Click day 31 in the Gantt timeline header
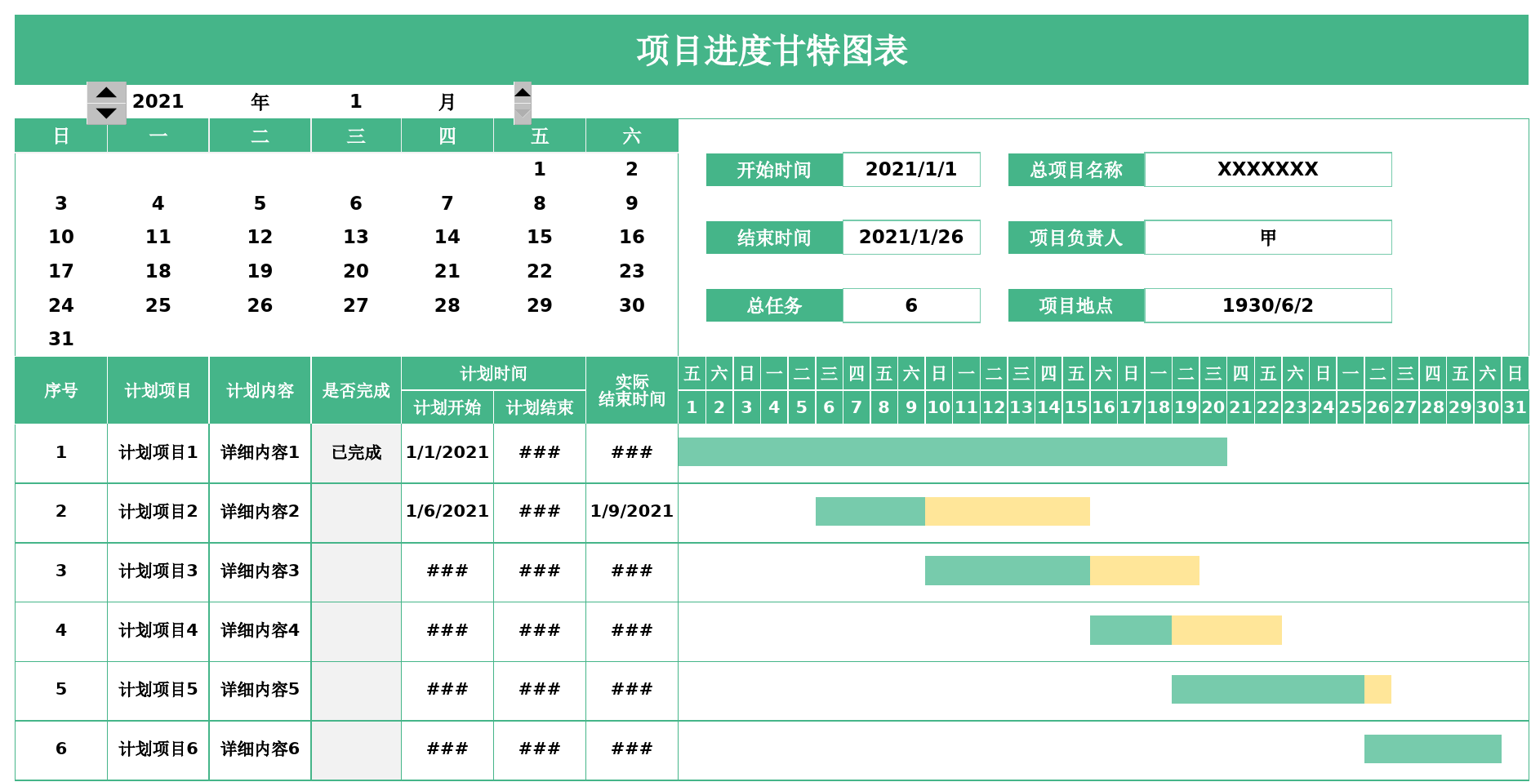Image resolution: width=1531 pixels, height=782 pixels. pyautogui.click(x=1515, y=407)
